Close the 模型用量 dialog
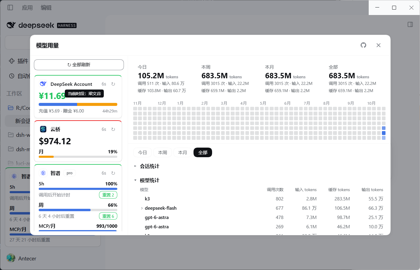Image resolution: width=420 pixels, height=270 pixels. coord(379,45)
